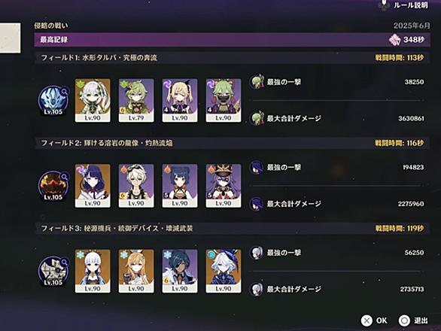Image resolution: width=441 pixels, height=331 pixels.
Task: Confirm with the OK button
Action: click(375, 320)
